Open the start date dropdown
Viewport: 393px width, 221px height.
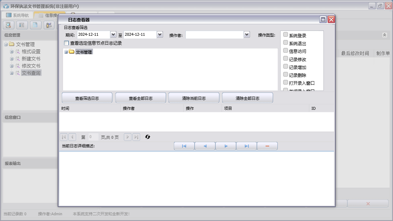click(x=113, y=35)
